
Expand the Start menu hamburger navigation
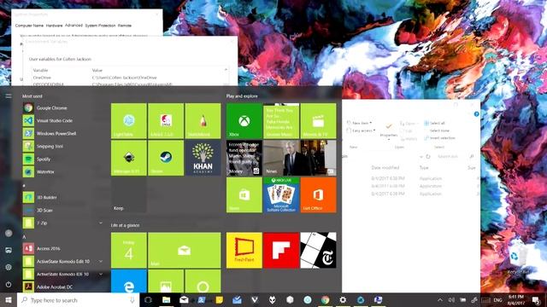tap(9, 96)
